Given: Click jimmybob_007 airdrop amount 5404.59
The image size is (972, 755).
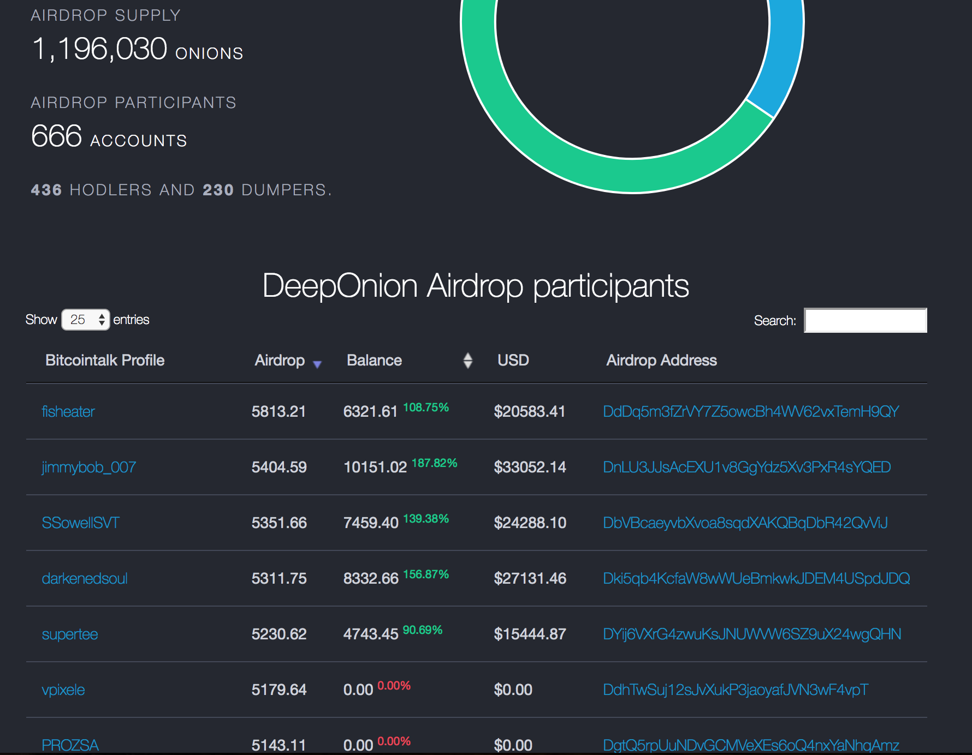Looking at the screenshot, I should (x=279, y=468).
